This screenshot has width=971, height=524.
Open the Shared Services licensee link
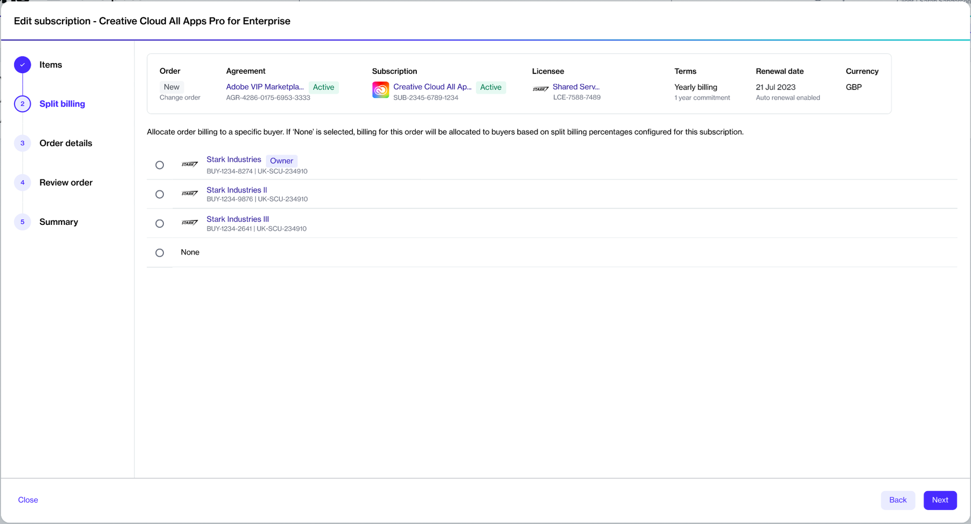[576, 87]
